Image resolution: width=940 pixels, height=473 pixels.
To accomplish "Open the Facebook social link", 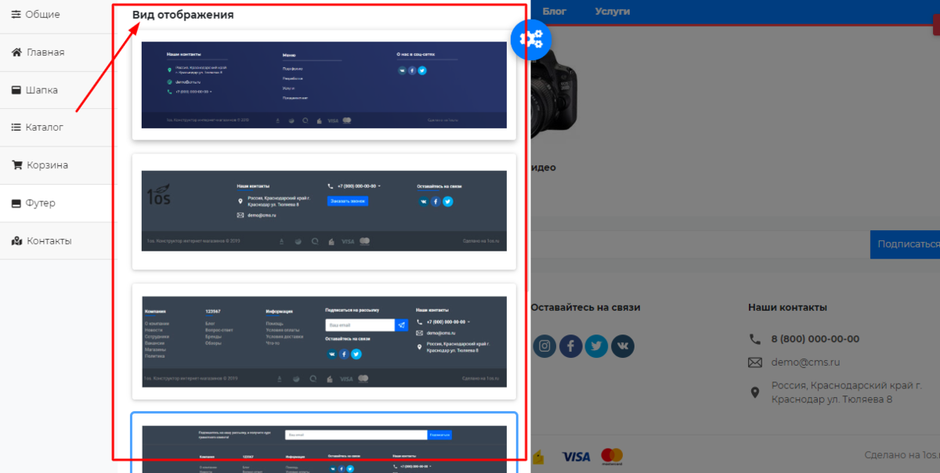I will coord(571,345).
